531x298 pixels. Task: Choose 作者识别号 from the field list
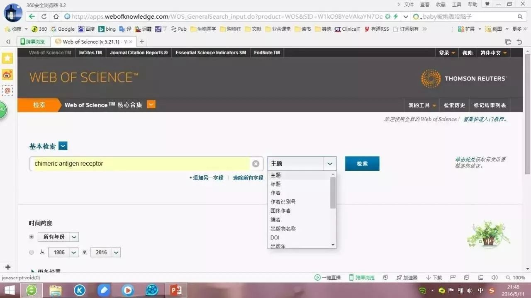tap(283, 202)
